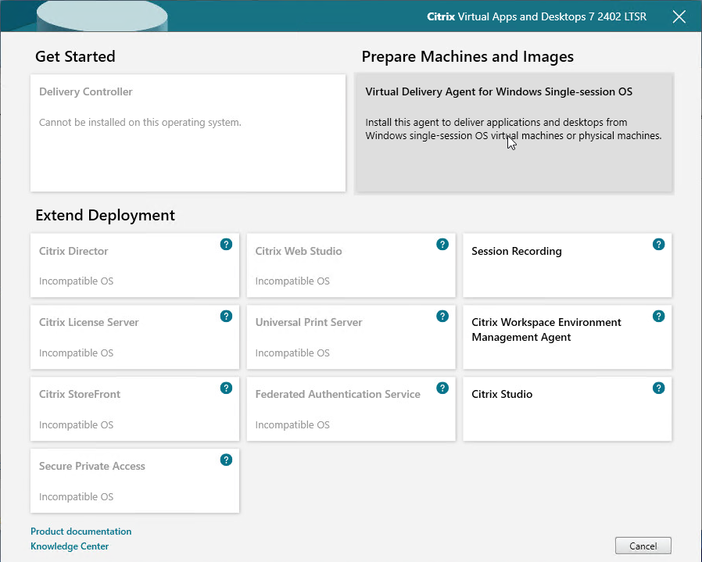Open help icon for Citrix License Server
702x562 pixels.
tap(226, 316)
